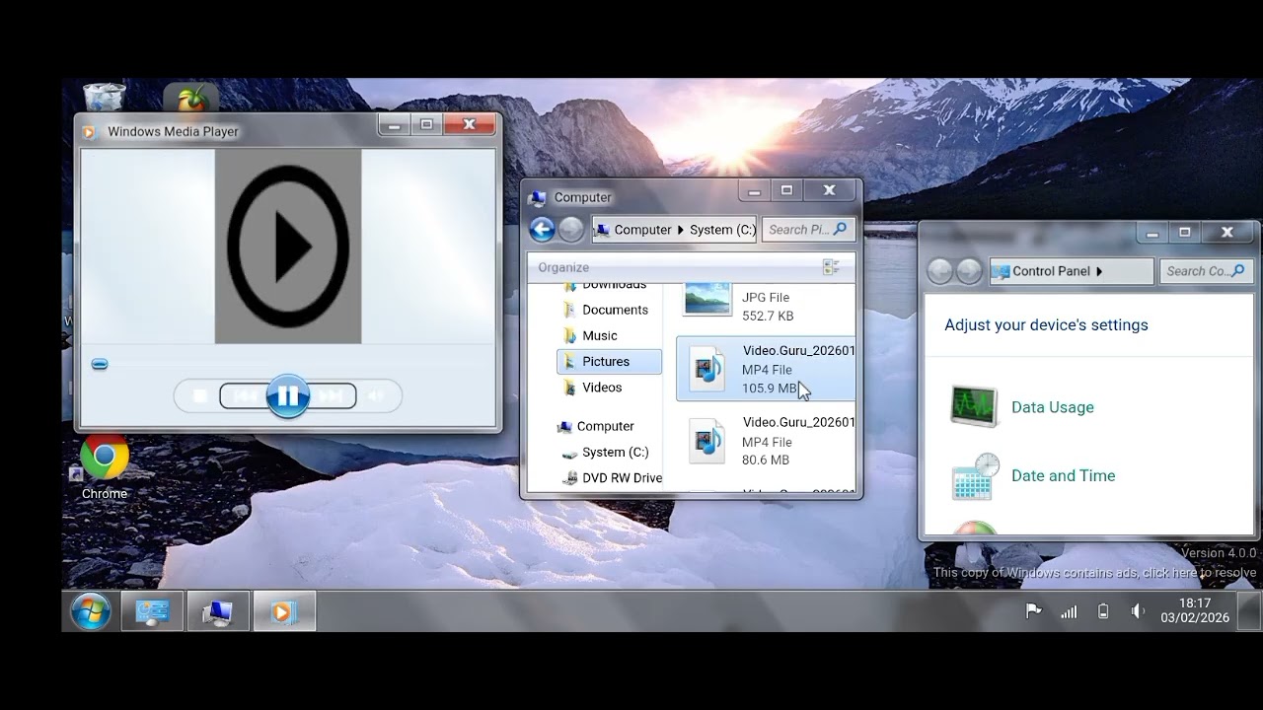Viewport: 1263px width, 710px height.
Task: Mute the Media Player volume
Action: click(x=376, y=395)
